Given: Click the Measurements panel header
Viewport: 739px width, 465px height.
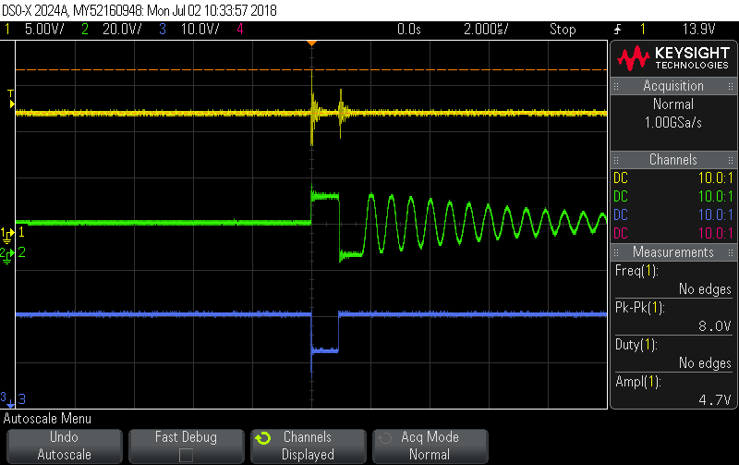Looking at the screenshot, I should pos(673,252).
